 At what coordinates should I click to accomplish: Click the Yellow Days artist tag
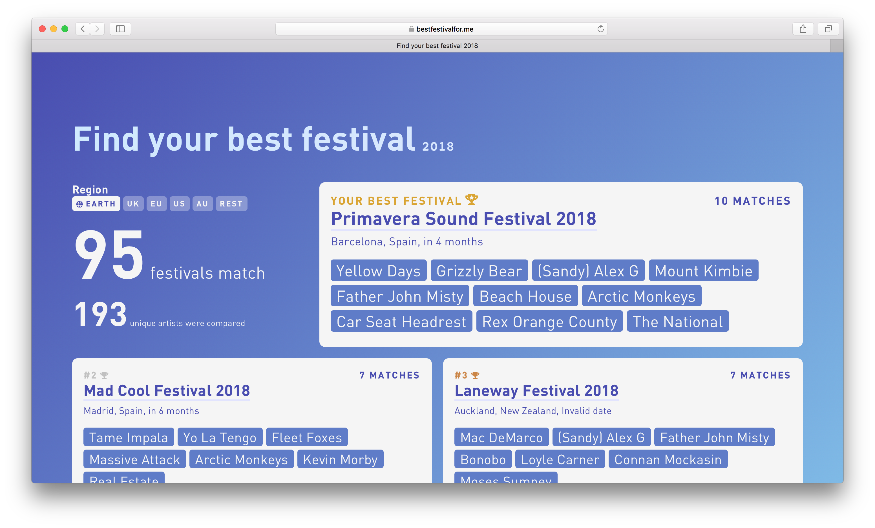pyautogui.click(x=379, y=270)
